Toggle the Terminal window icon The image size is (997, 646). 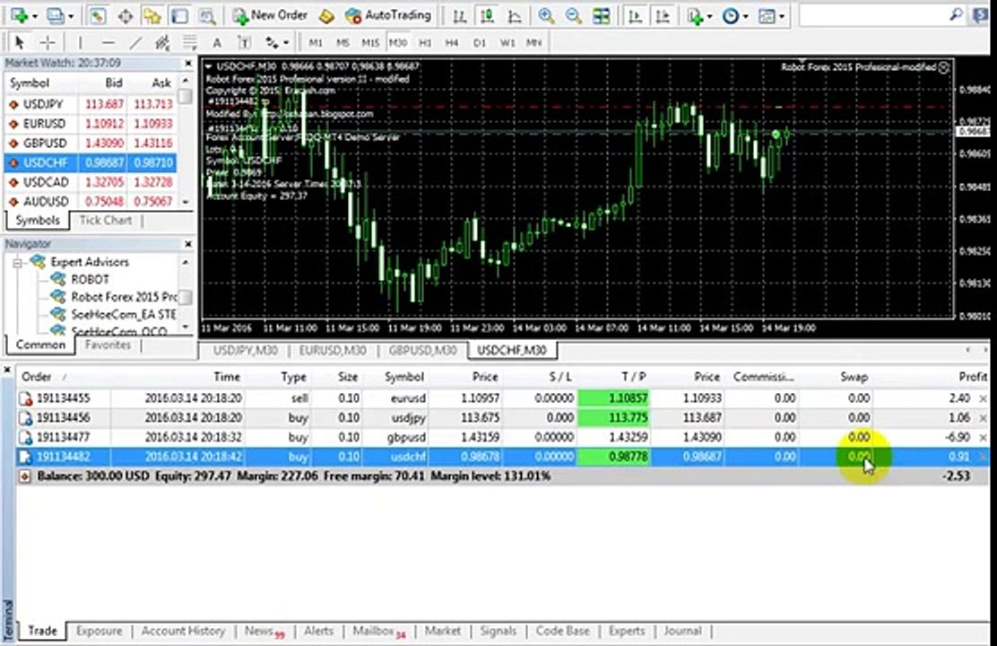coord(179,15)
